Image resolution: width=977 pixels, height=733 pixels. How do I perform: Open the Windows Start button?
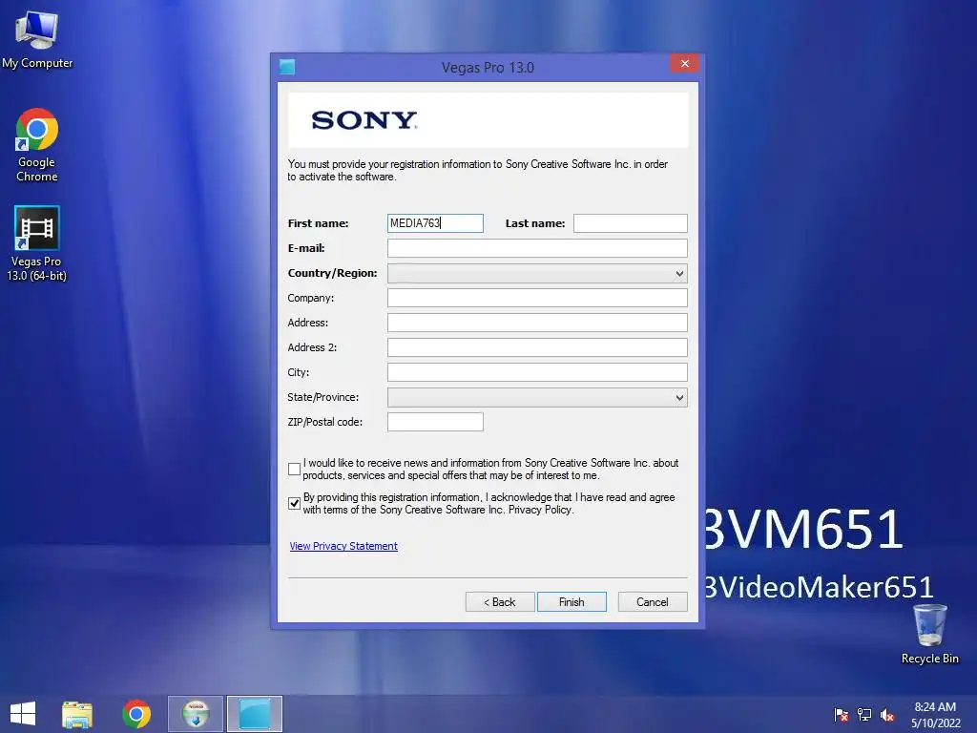click(23, 714)
